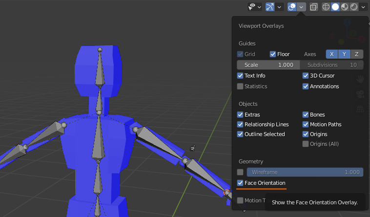This screenshot has height=217, width=370.
Task: Click the object visibility eye icon
Action: (x=252, y=7)
